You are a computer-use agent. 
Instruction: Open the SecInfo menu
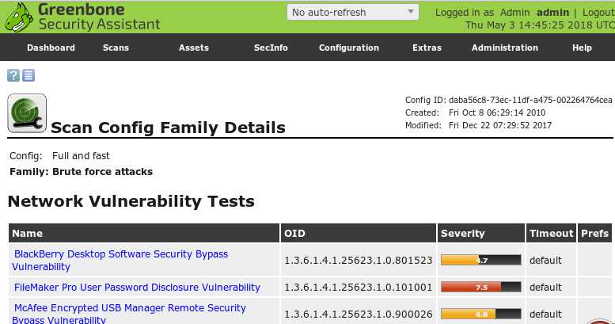[271, 48]
